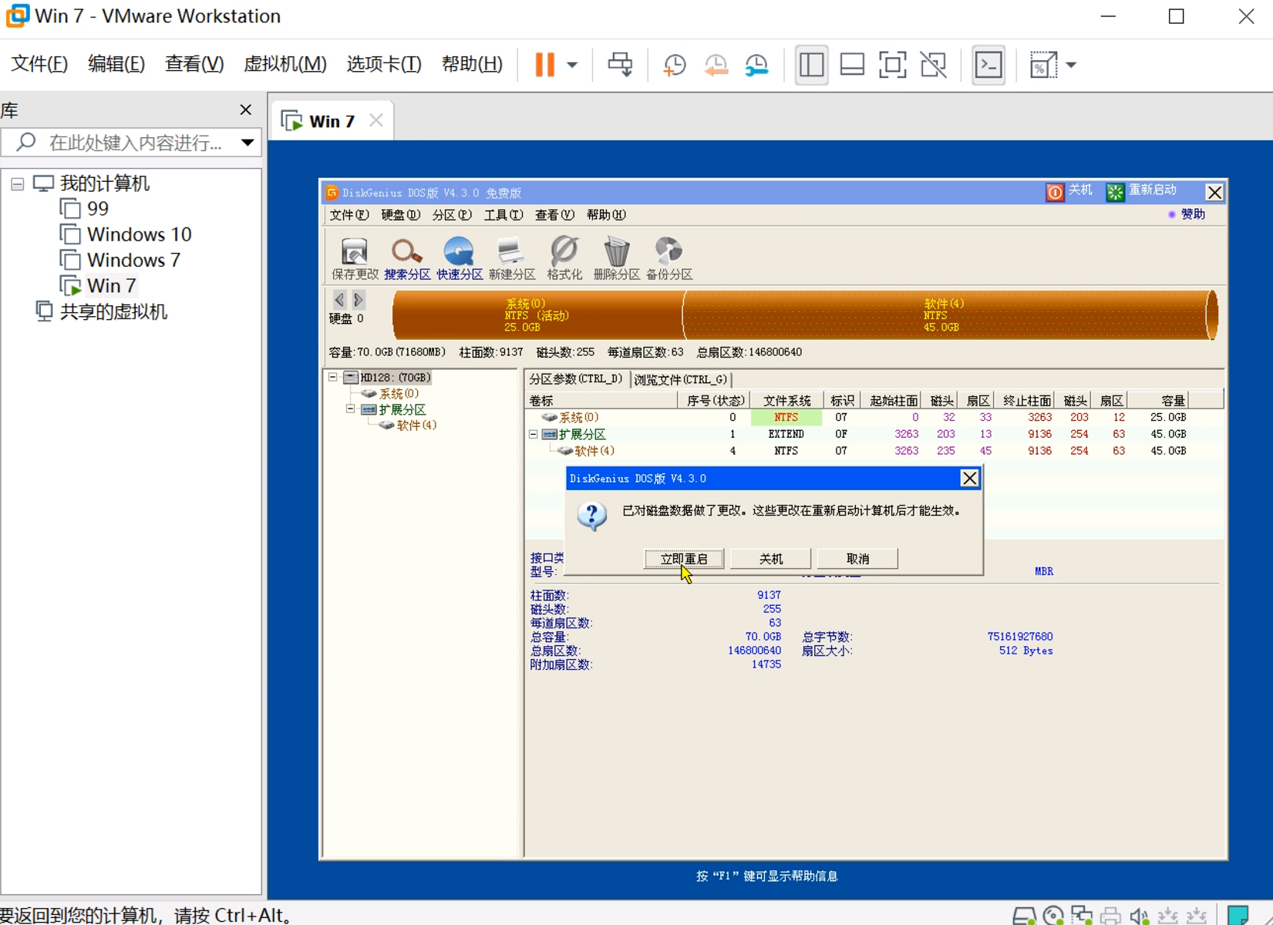Click the hard disk status icon in VMware status bar
The height and width of the screenshot is (925, 1273).
[x=1024, y=916]
